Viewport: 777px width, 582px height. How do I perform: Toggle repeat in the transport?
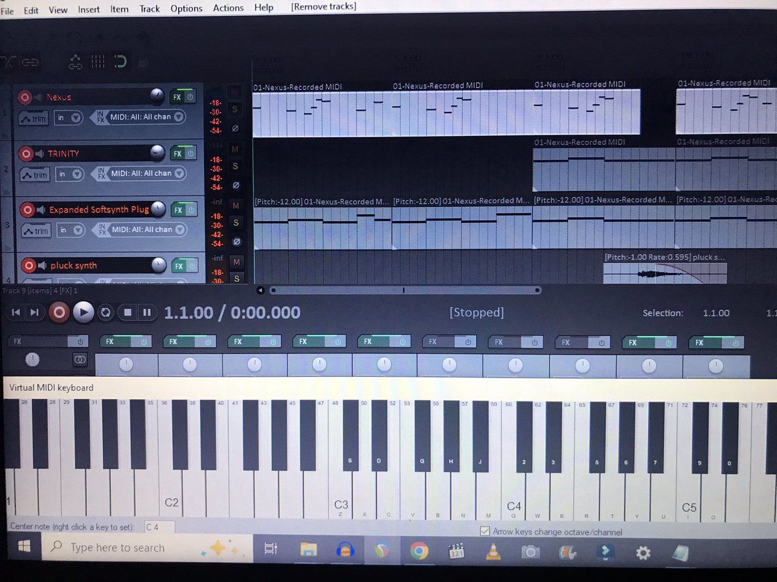click(106, 313)
